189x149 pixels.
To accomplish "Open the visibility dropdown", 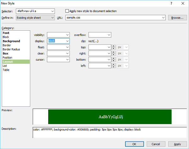I will click(x=67, y=35).
